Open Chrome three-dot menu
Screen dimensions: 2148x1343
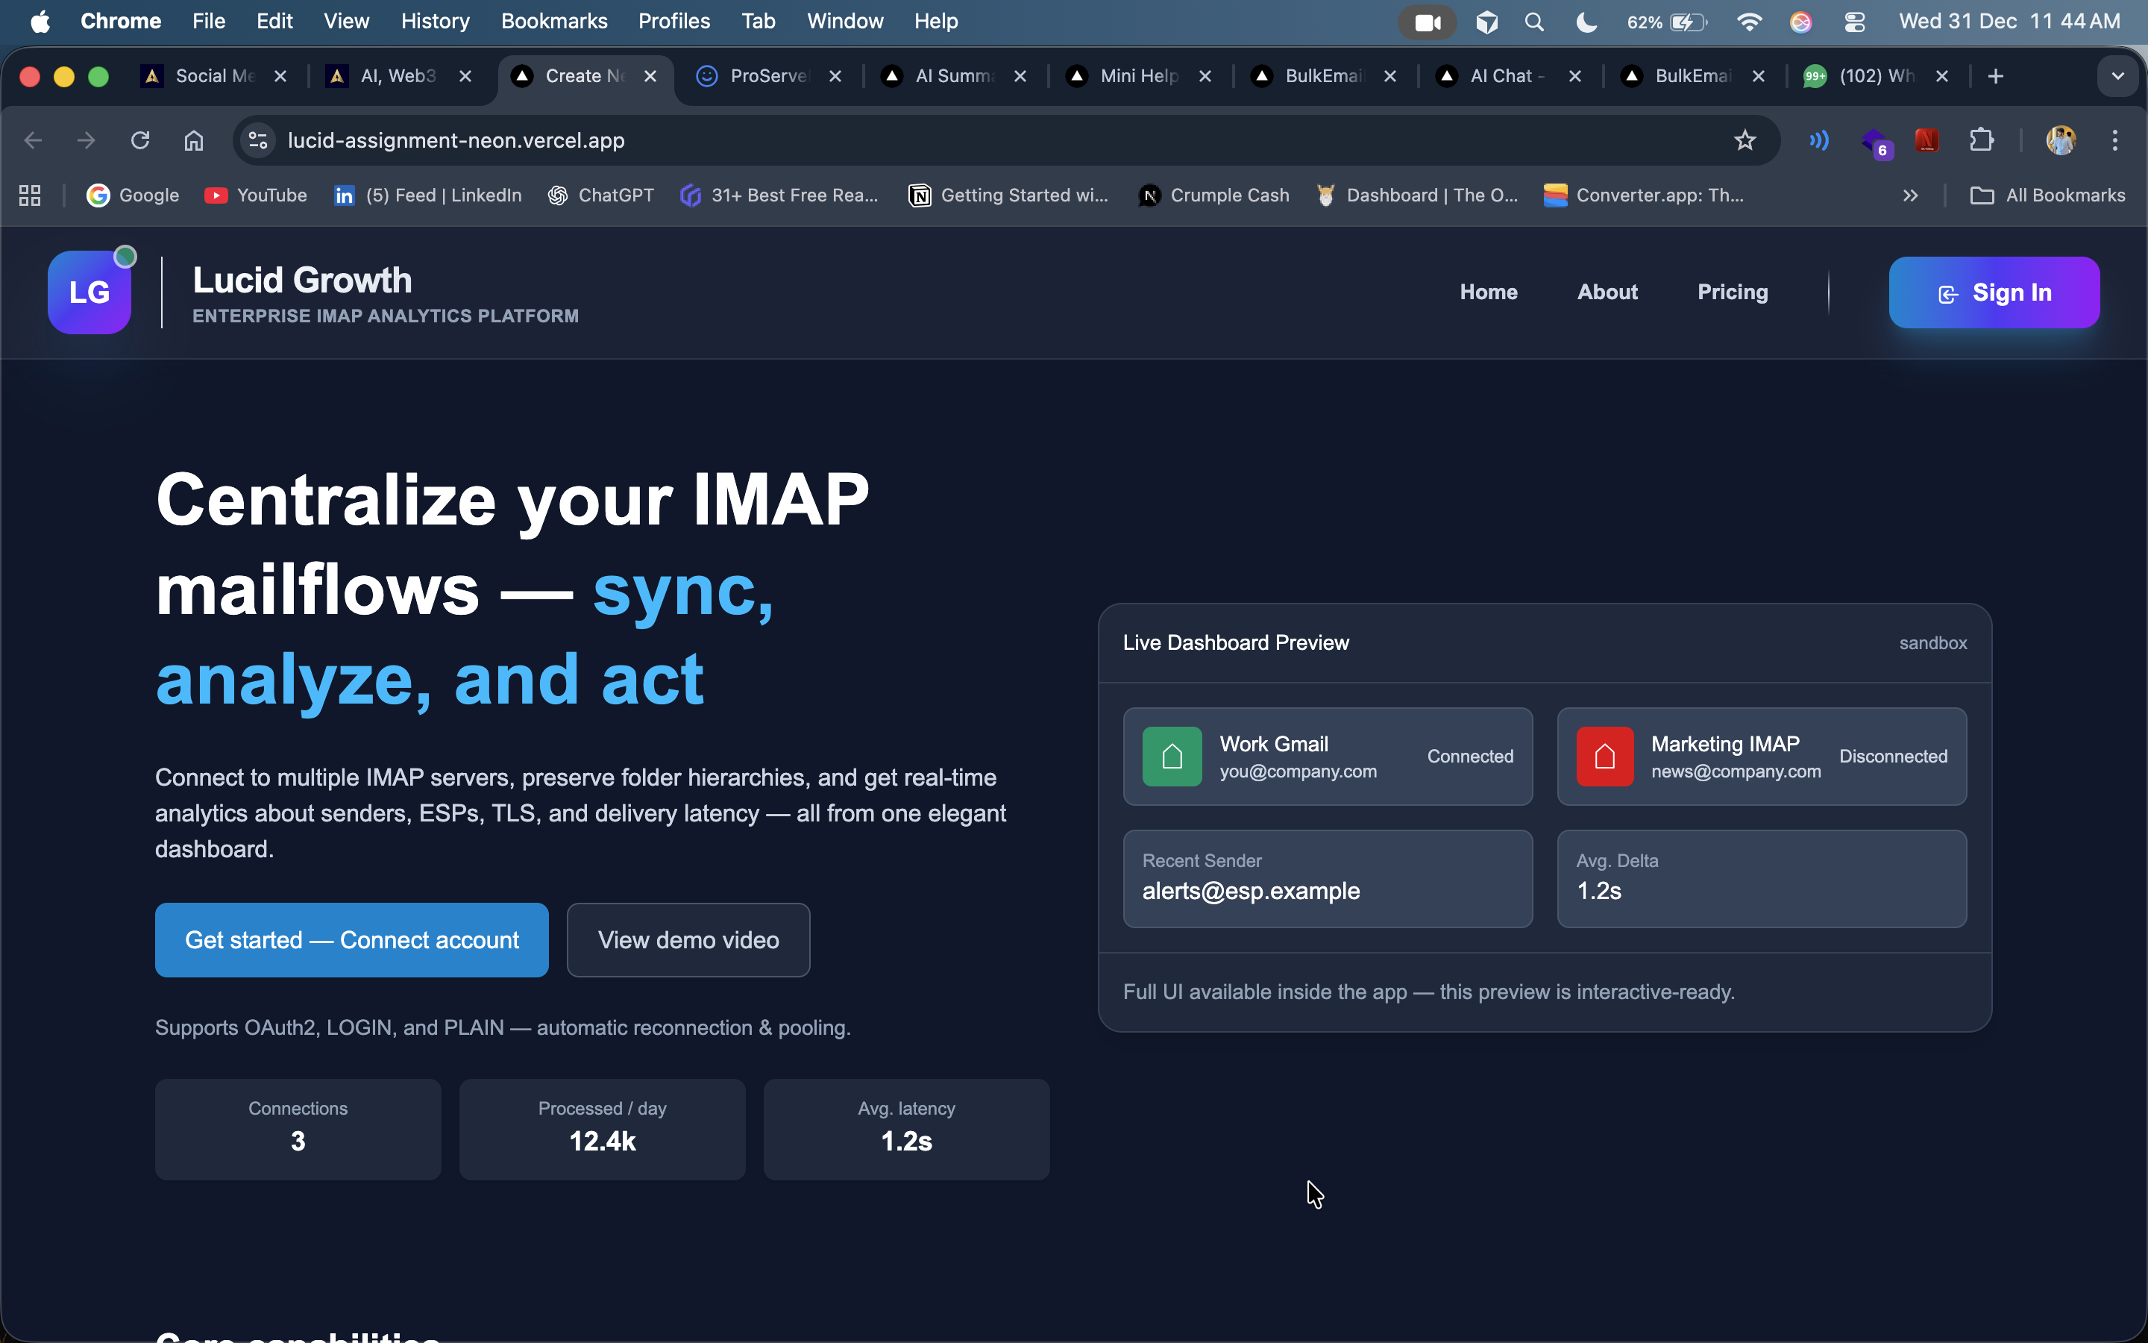tap(2115, 140)
